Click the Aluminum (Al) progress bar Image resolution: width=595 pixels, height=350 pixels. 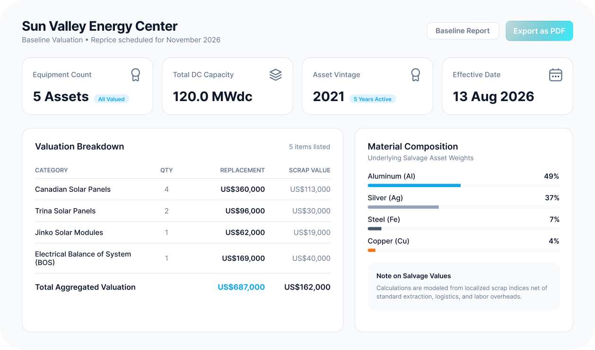(x=464, y=186)
